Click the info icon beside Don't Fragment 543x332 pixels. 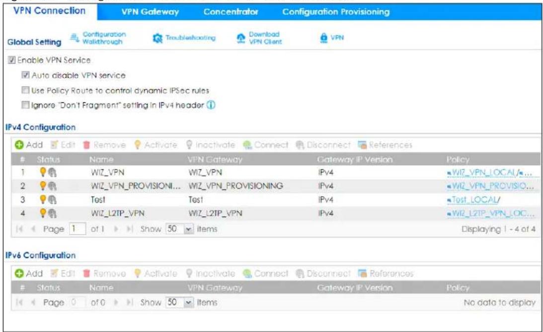(211, 105)
